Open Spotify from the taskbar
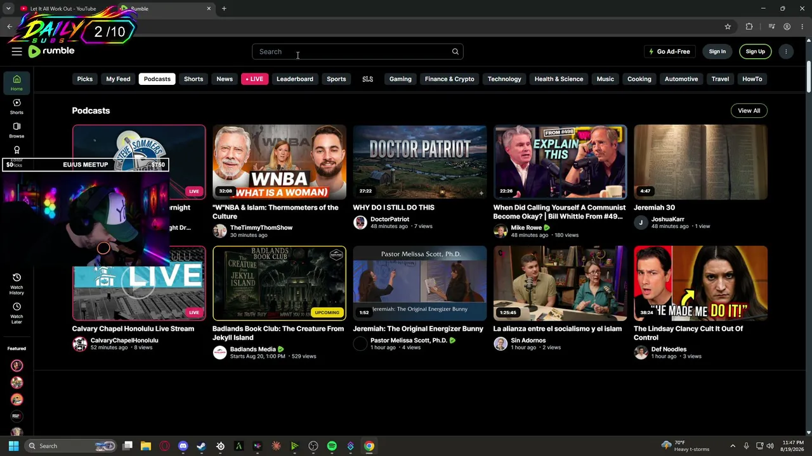812x456 pixels. (x=332, y=446)
